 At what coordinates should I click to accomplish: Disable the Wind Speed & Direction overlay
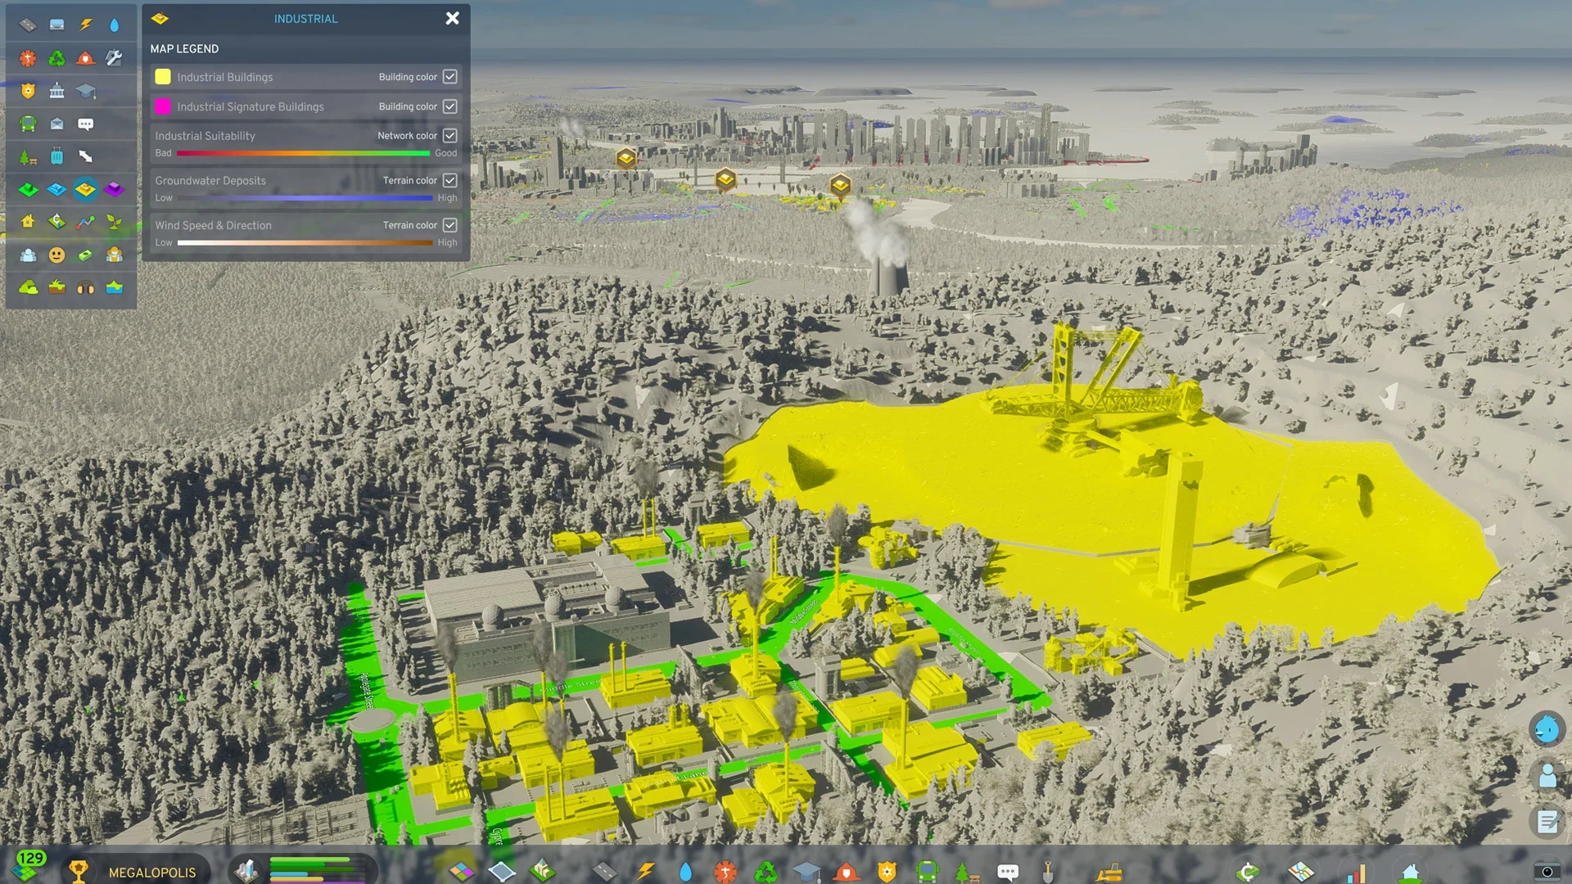(x=450, y=225)
